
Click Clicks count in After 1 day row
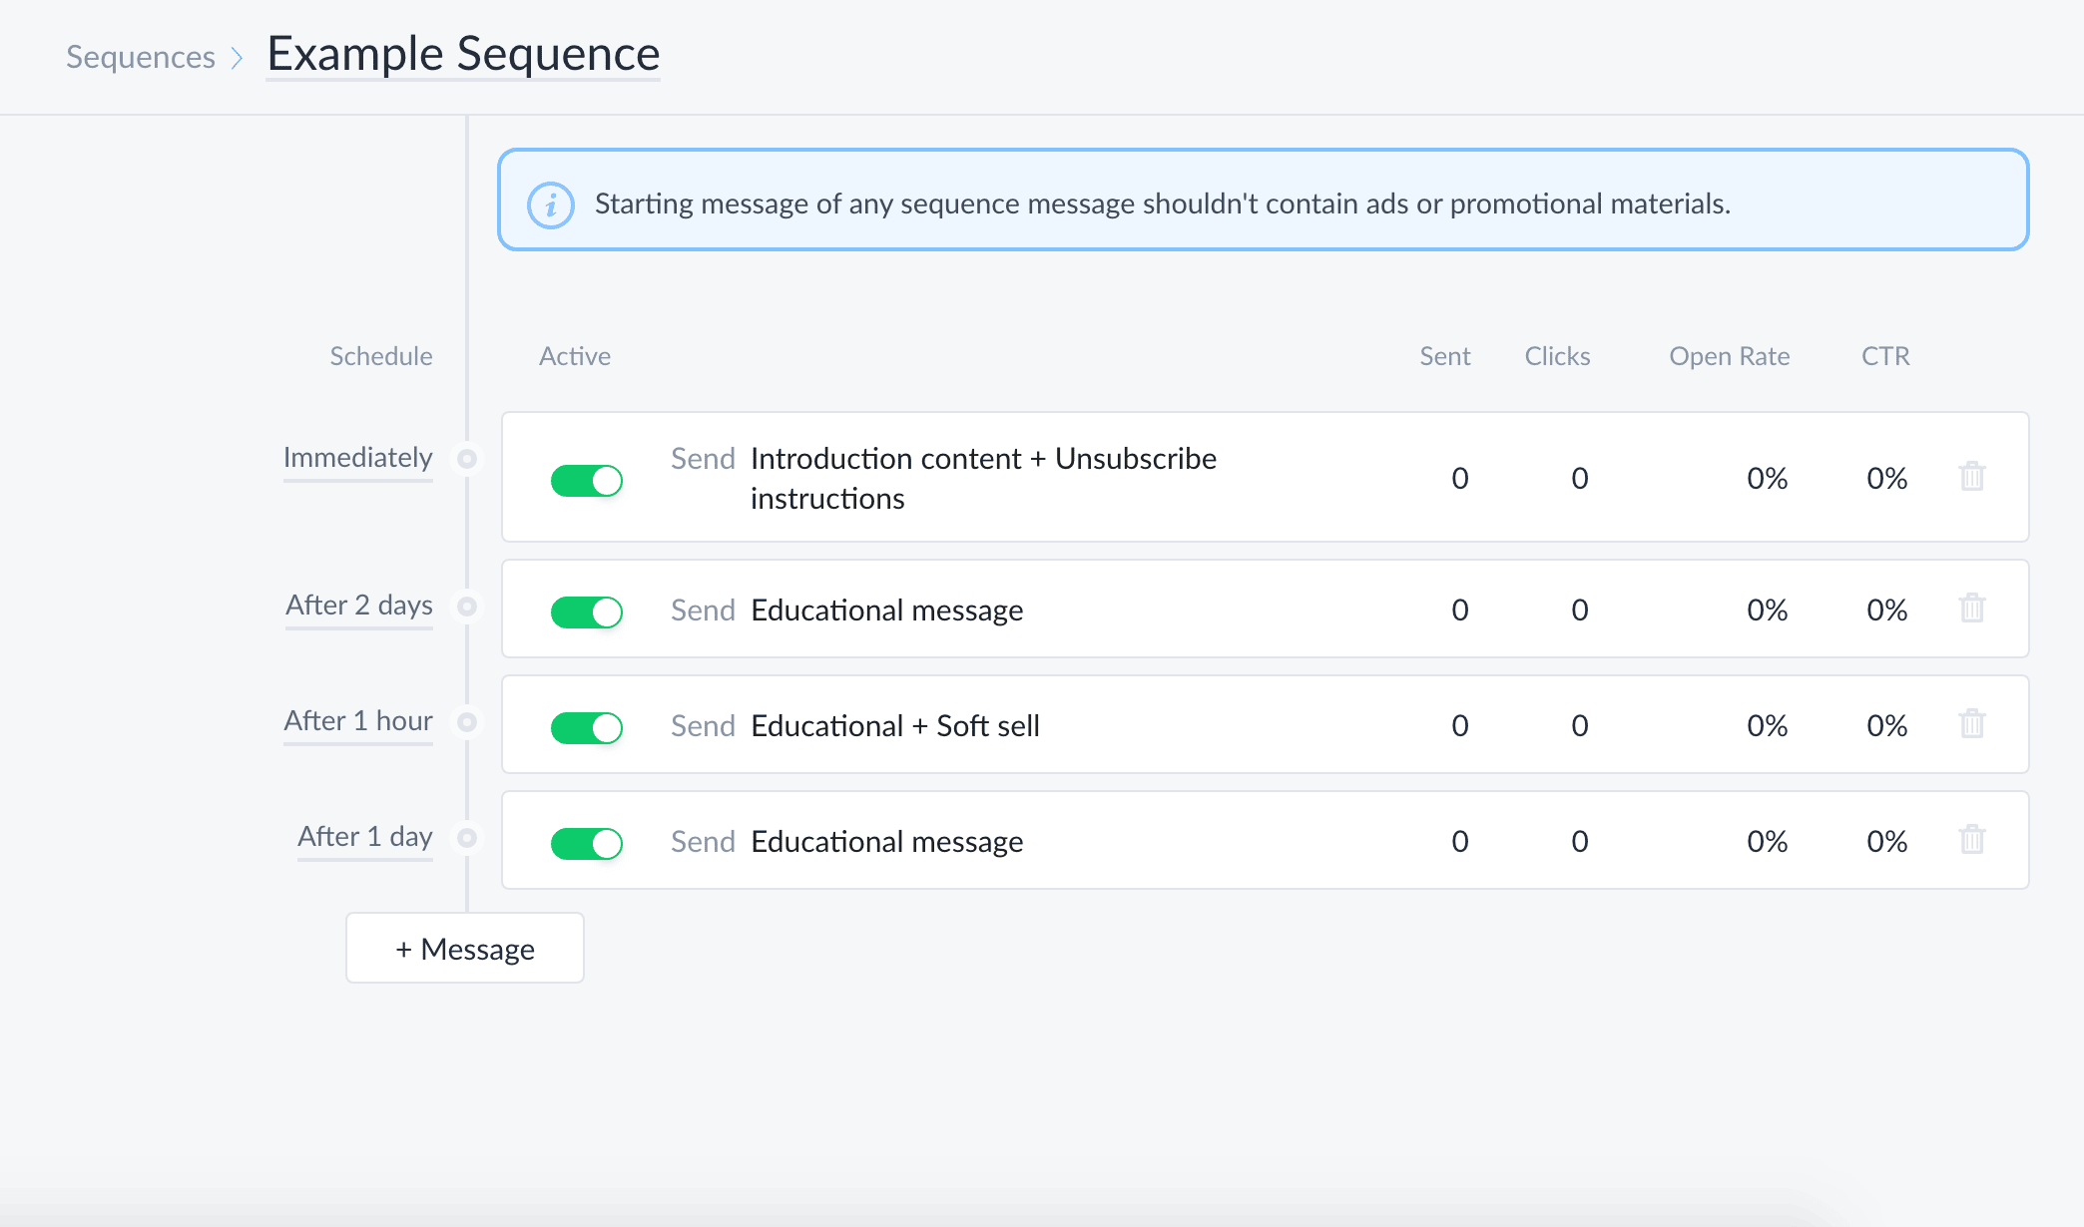[1580, 841]
